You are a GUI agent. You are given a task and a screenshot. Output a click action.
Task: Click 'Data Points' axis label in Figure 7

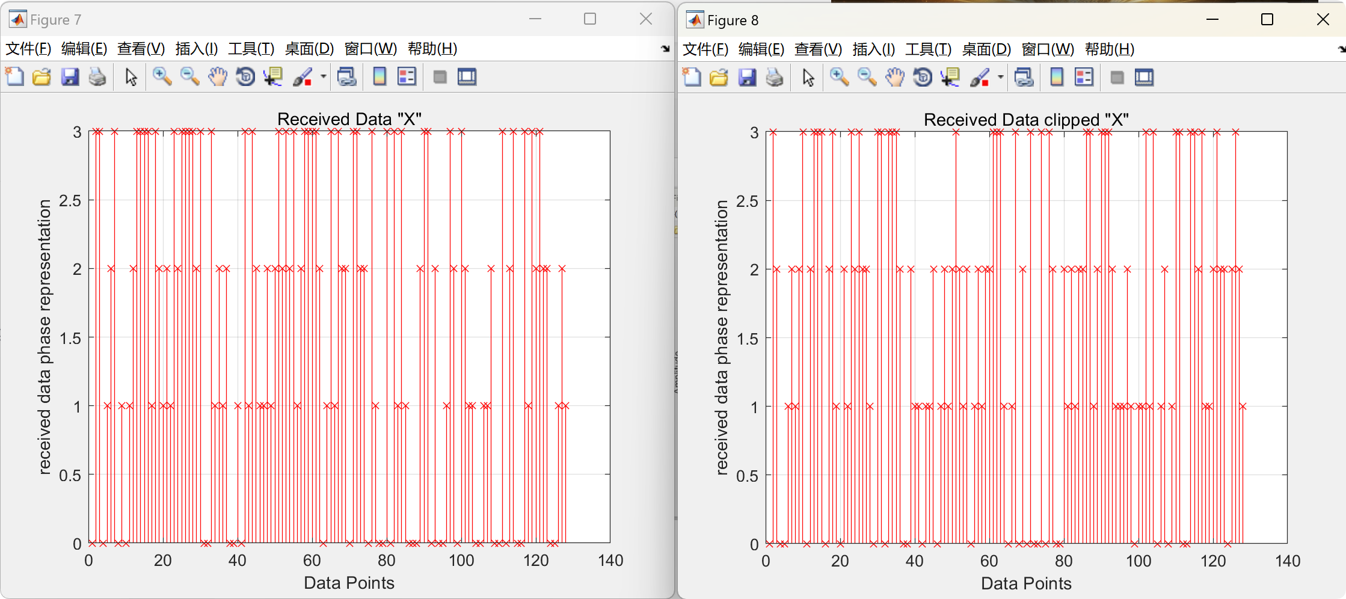pos(349,583)
